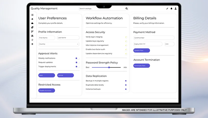Screen dimensions: 208x118
Task: Toggle Enable two-factor auth checkbox
Action: pyautogui.click(x=126, y=50)
